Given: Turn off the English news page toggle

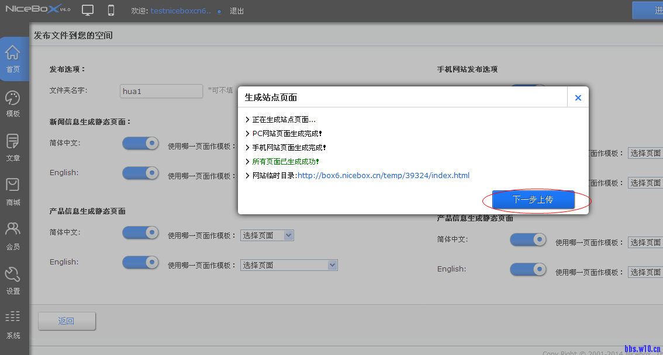Looking at the screenshot, I should [140, 173].
